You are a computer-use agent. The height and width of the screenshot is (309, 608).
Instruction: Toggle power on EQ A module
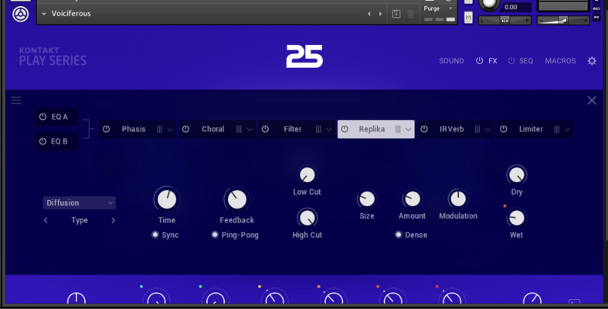42,117
